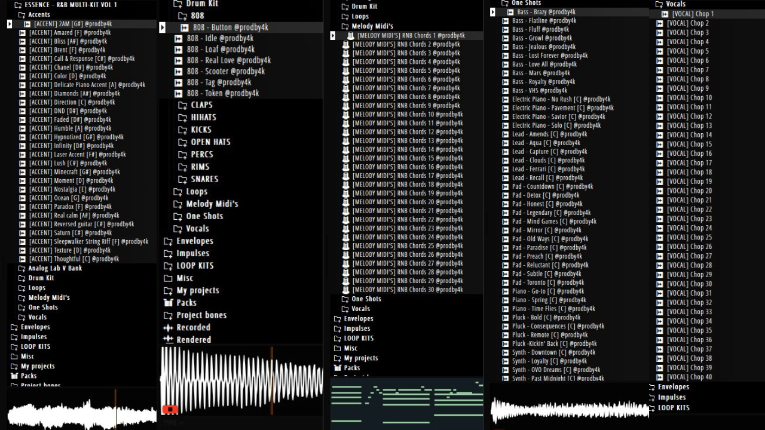The width and height of the screenshot is (765, 430).
Task: Click the sample icon next to Bass - Fluff
Action: [x=506, y=29]
